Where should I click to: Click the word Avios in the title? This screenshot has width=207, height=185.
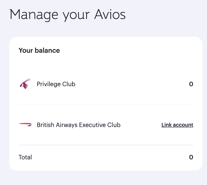(110, 14)
